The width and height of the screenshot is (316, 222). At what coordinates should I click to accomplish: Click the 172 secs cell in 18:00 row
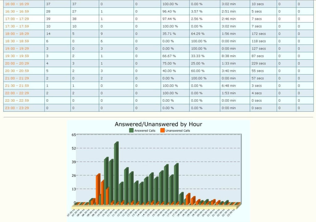(x=257, y=34)
